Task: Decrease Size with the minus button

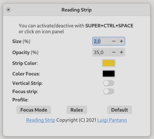Action: pos(114,41)
